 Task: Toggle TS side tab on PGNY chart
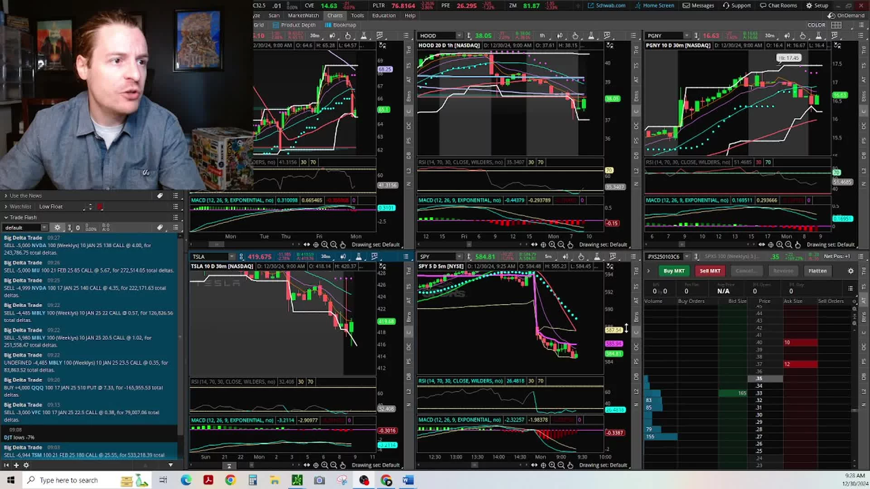coord(864,66)
